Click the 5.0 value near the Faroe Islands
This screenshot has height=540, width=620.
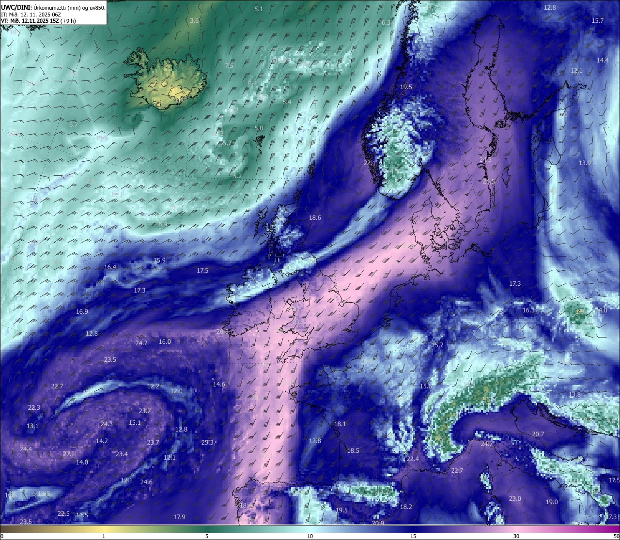(259, 128)
